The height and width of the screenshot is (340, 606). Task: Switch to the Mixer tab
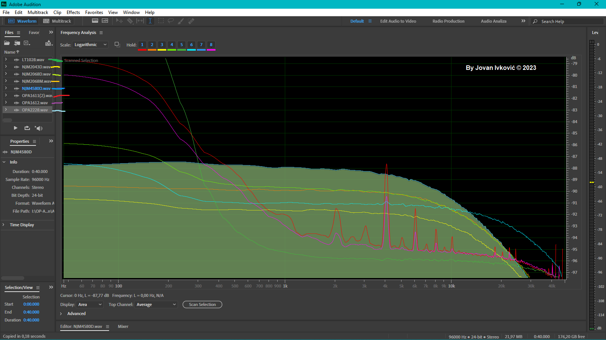pos(123,326)
